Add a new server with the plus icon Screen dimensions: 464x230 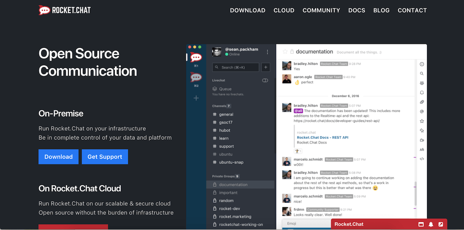point(196,98)
